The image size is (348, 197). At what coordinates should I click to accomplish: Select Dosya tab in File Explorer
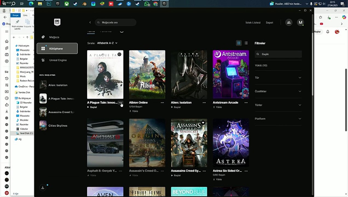pos(15,15)
